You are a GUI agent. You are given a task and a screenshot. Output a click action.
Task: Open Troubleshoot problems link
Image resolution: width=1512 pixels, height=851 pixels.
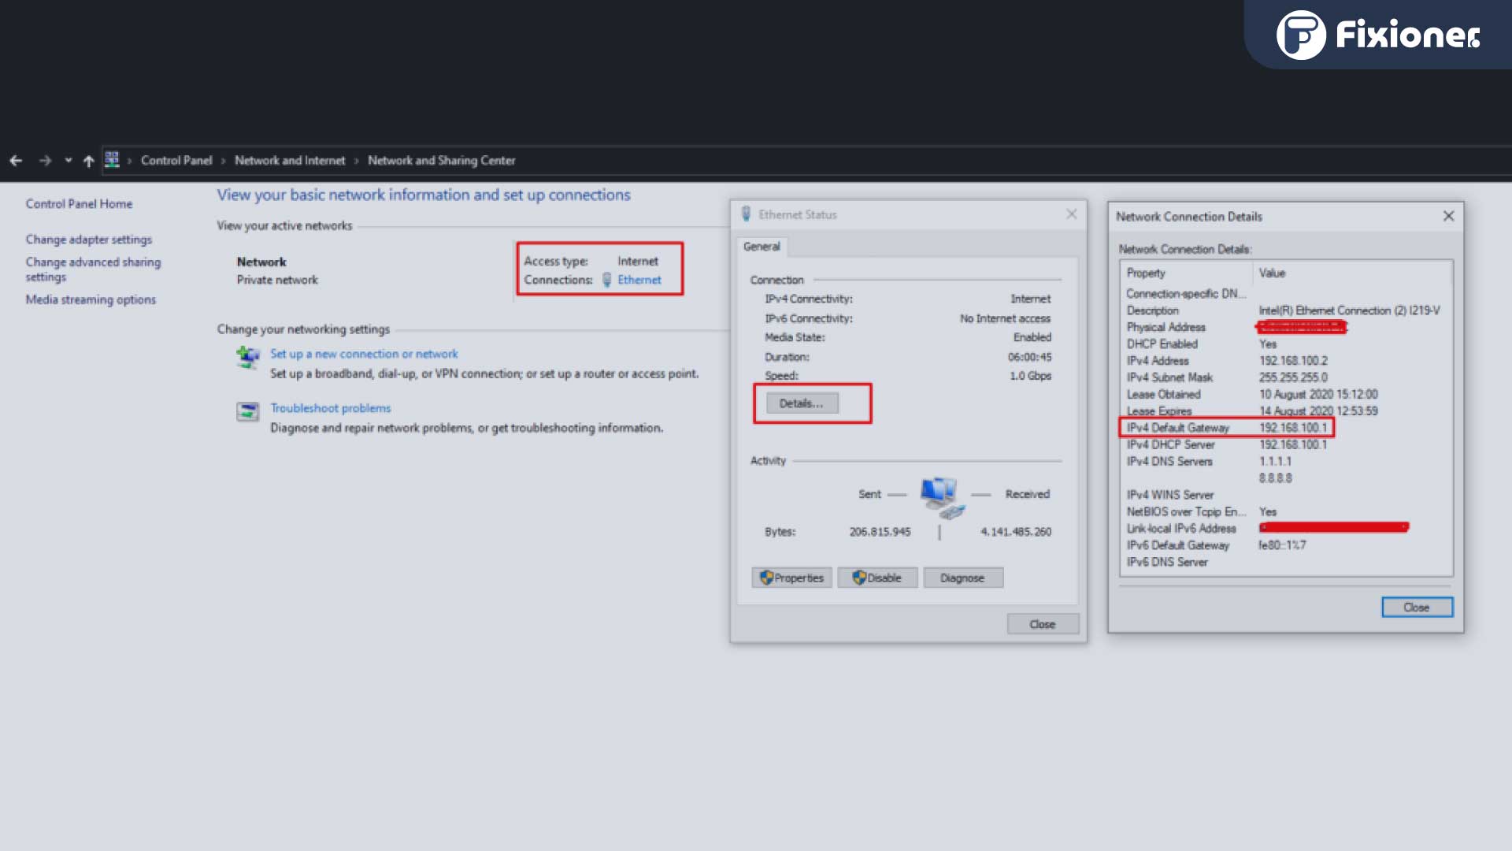pyautogui.click(x=331, y=408)
